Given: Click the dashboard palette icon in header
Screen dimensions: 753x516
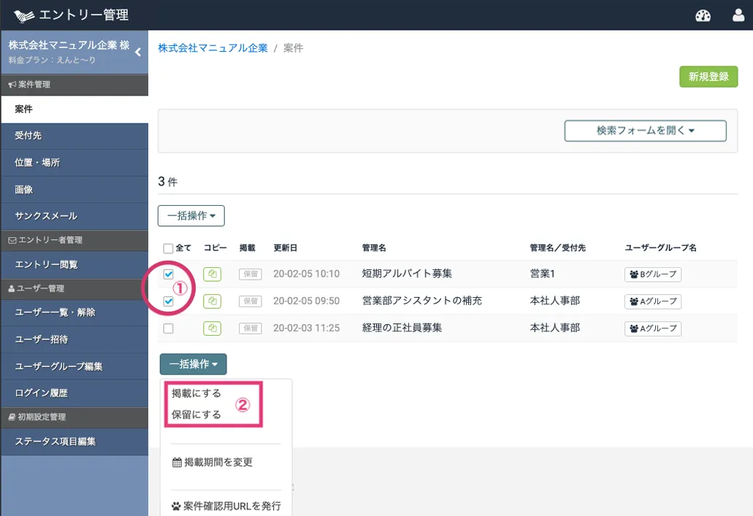Looking at the screenshot, I should pyautogui.click(x=703, y=15).
